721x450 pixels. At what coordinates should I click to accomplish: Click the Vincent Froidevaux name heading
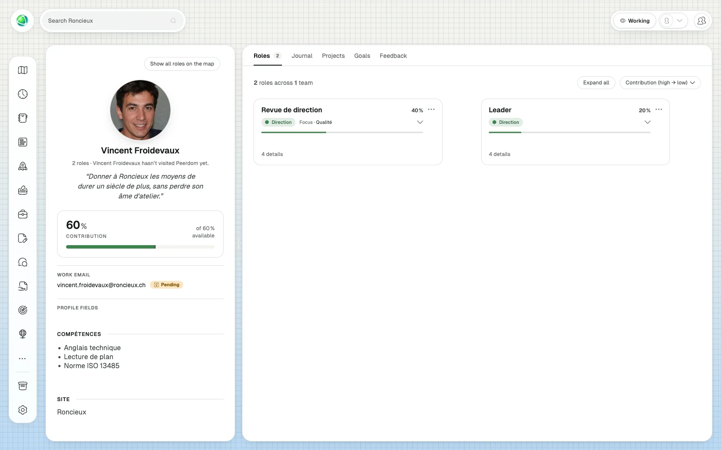140,150
